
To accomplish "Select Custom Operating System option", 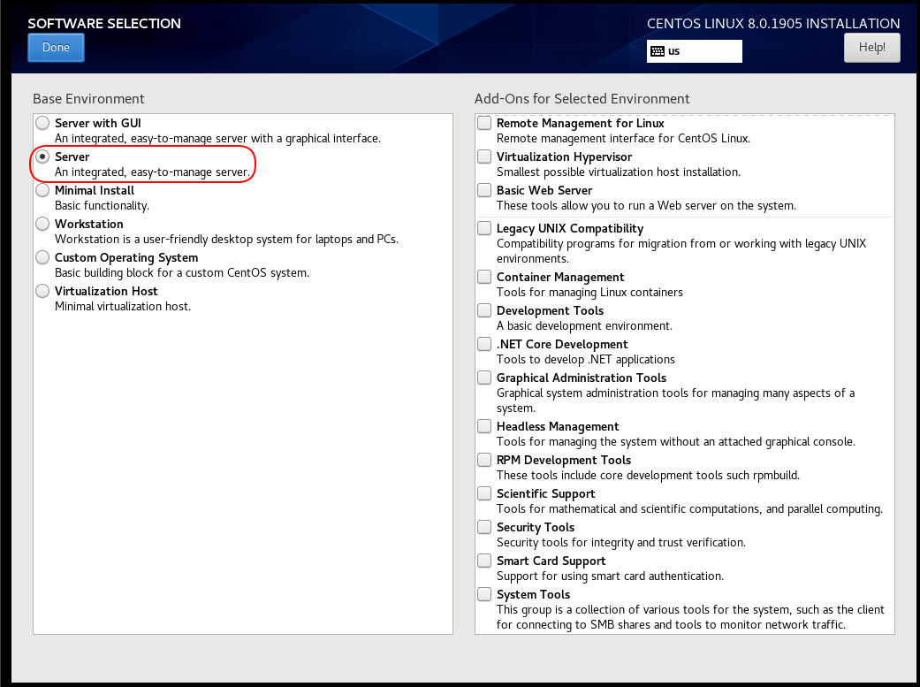I will [42, 257].
